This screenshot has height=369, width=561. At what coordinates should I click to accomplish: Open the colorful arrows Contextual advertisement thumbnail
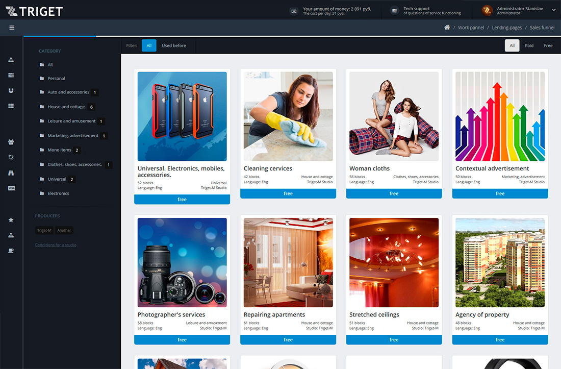tap(500, 116)
